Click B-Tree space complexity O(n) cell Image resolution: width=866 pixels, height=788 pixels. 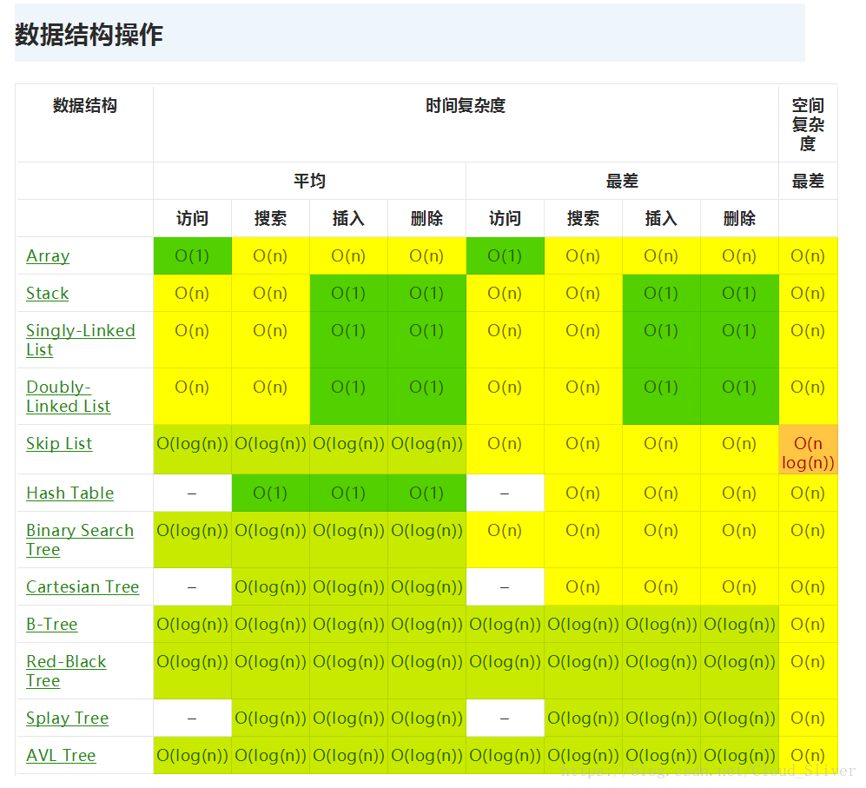pyautogui.click(x=808, y=624)
